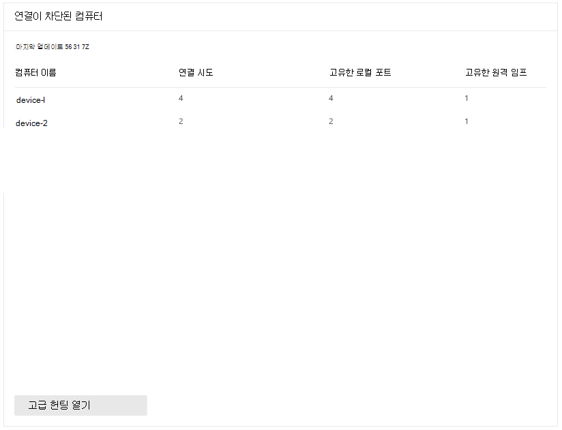Sort by 컴퓨터 이름 column header

click(x=35, y=72)
